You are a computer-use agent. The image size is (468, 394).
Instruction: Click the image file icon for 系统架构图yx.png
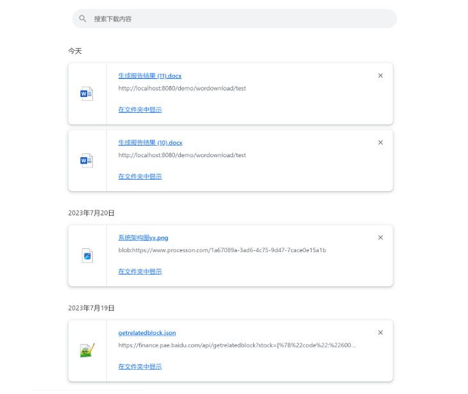click(87, 256)
